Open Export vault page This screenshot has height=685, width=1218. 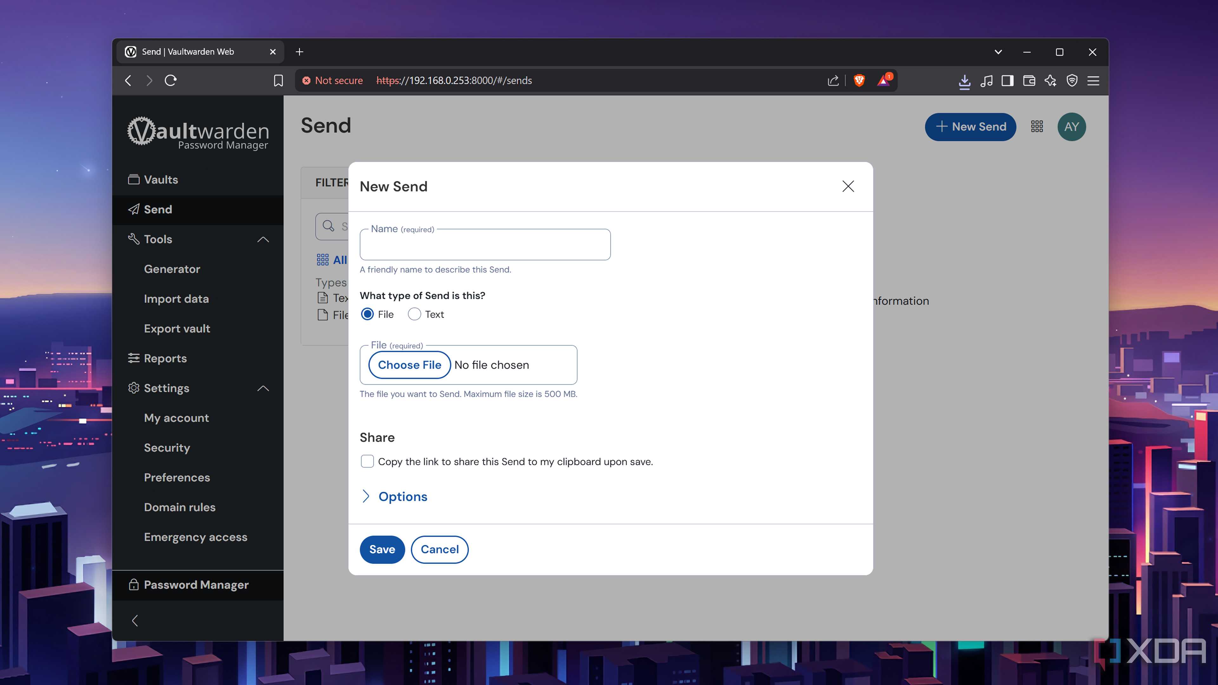point(177,329)
